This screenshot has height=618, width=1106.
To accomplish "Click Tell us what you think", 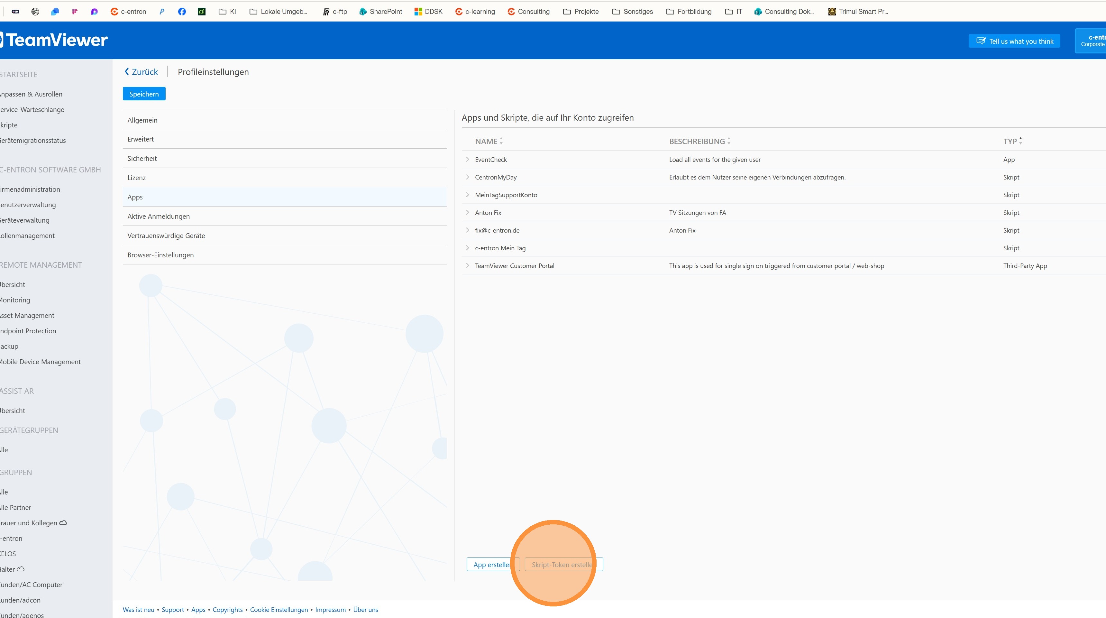I will click(x=1014, y=41).
